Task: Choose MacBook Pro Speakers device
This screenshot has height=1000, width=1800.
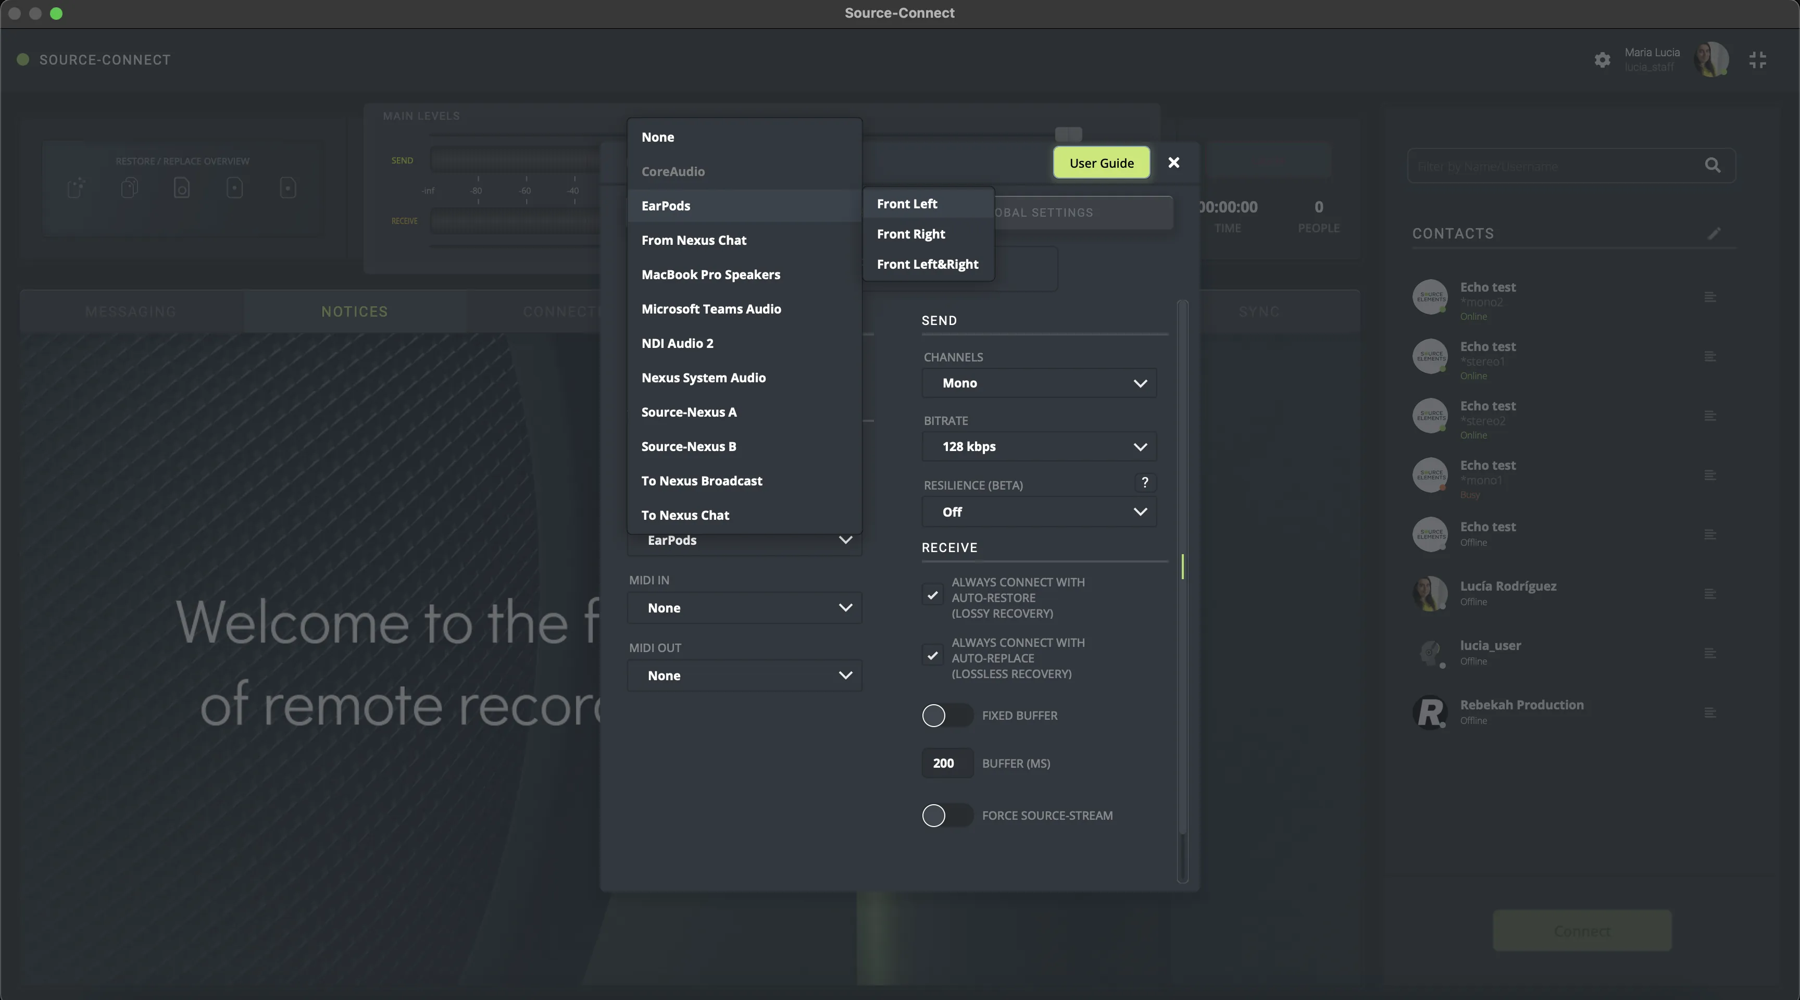Action: coord(745,274)
